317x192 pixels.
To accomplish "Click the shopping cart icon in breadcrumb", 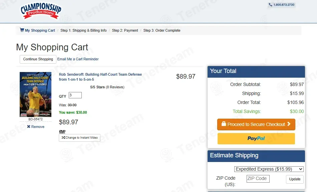I will click(x=22, y=30).
